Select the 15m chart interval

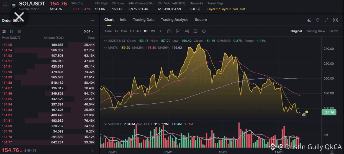coord(124,31)
